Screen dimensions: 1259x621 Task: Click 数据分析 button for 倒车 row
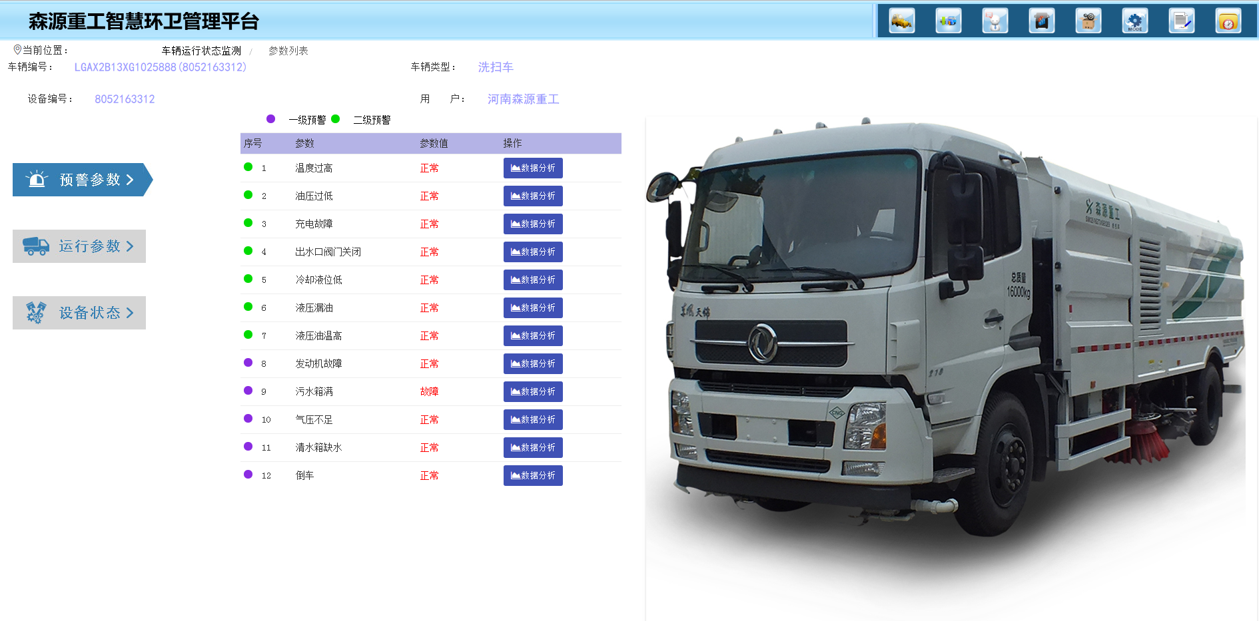click(x=533, y=476)
